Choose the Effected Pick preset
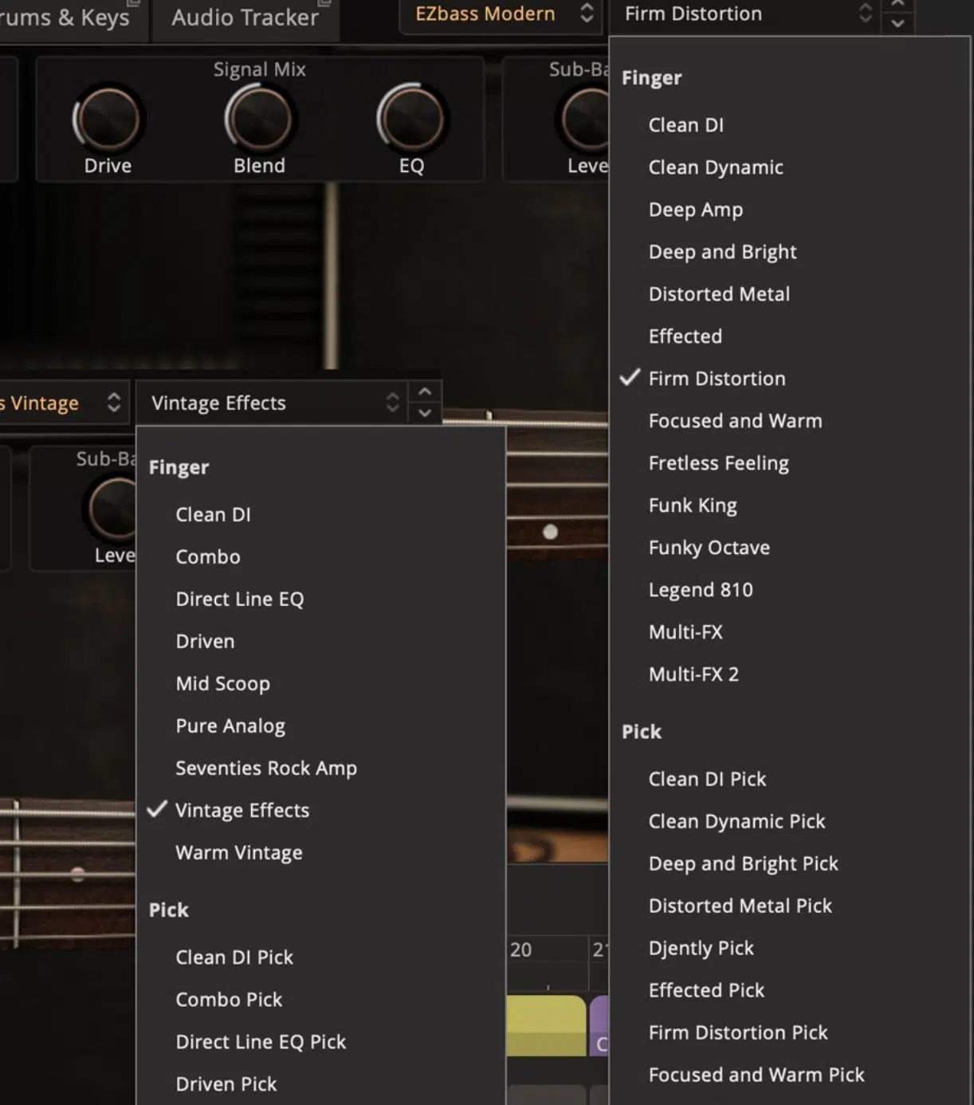Screen dimensions: 974x1105 pos(790,990)
